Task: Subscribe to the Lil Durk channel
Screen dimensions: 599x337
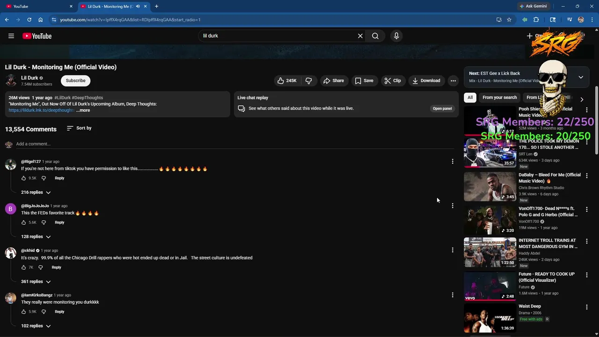Action: 75,81
